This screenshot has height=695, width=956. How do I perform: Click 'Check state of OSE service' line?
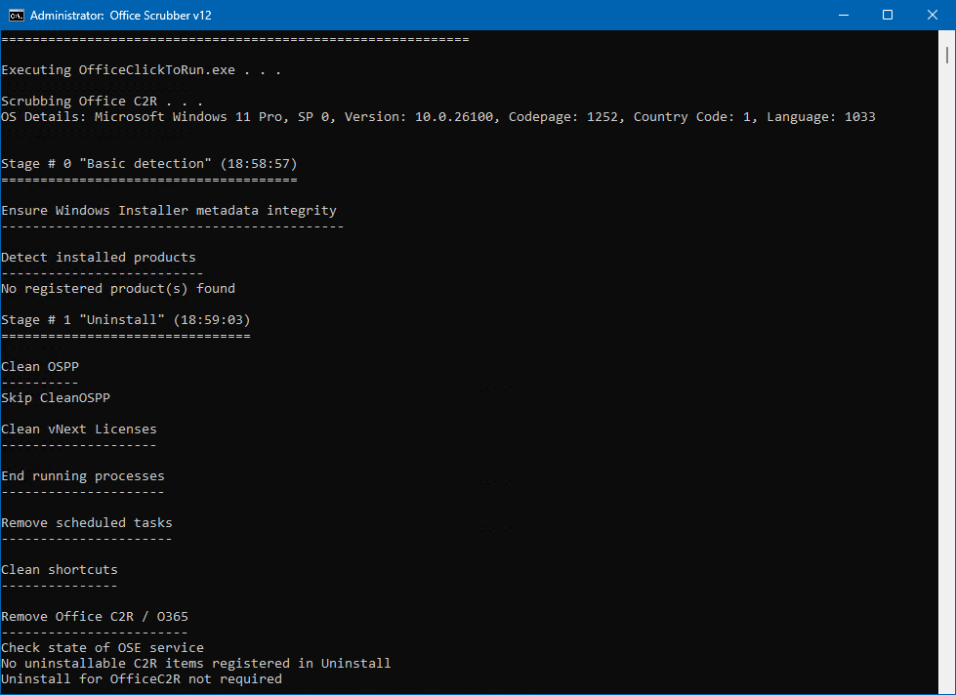click(103, 648)
